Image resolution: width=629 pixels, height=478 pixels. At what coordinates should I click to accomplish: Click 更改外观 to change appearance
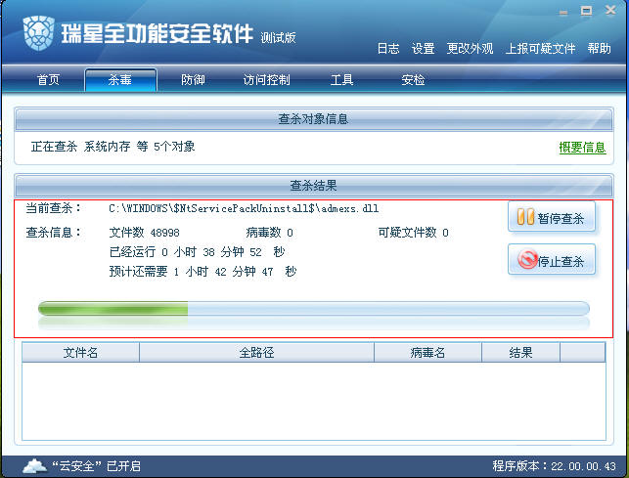470,49
